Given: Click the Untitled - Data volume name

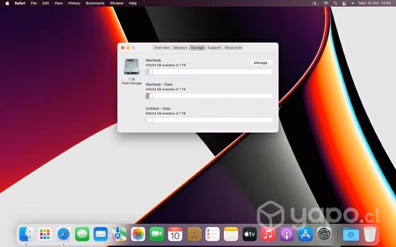Looking at the screenshot, I should pyautogui.click(x=158, y=109).
